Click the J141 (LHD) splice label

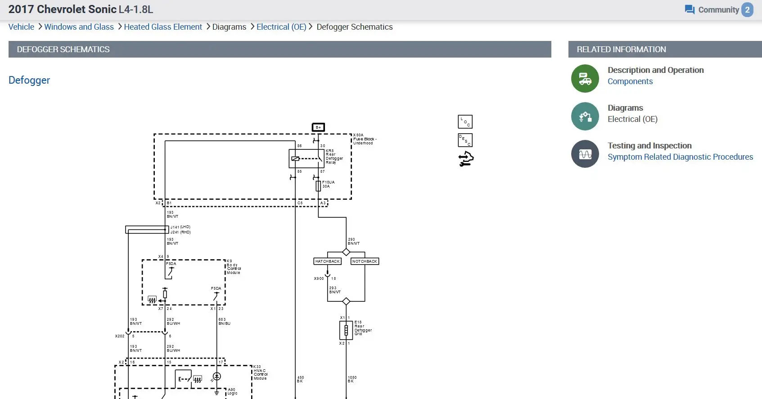(x=180, y=227)
